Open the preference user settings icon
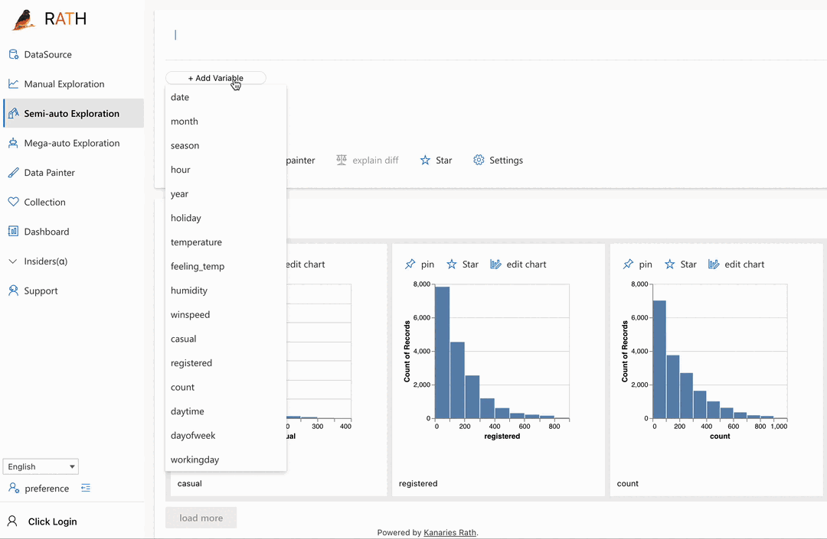This screenshot has width=827, height=539. (15, 488)
